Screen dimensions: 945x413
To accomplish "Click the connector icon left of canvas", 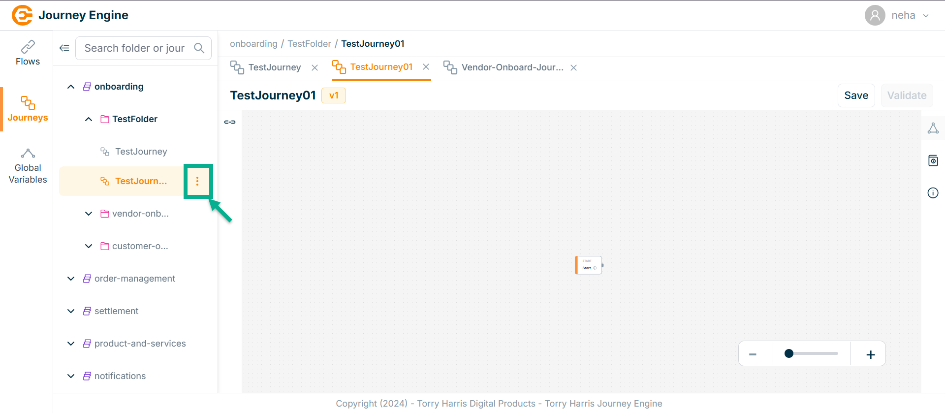I will (x=230, y=122).
